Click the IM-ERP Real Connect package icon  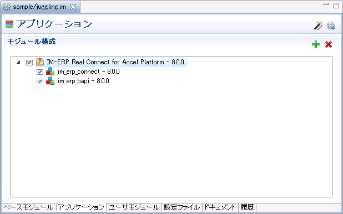[x=40, y=62]
